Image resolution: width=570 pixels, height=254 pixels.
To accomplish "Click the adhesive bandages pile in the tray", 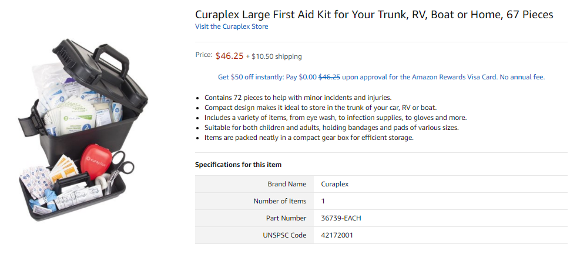I will tap(36, 181).
